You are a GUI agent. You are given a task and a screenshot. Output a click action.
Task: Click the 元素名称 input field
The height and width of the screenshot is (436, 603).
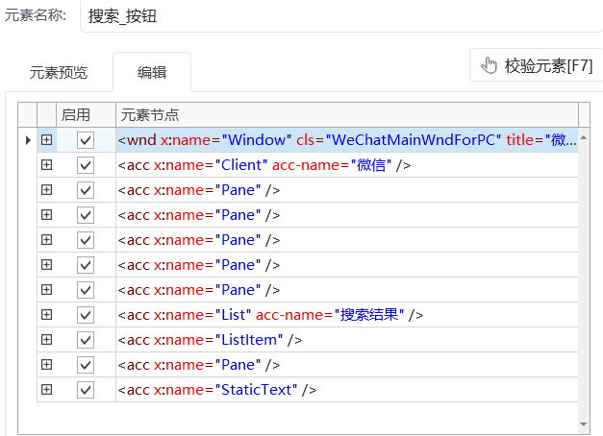[337, 16]
